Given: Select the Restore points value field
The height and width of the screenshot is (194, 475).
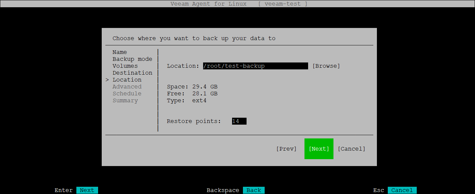Looking at the screenshot, I should coord(239,121).
